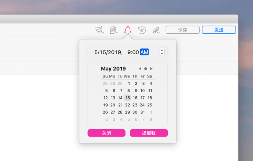
Task: Select May 11 in calendar
Action: (x=150, y=90)
